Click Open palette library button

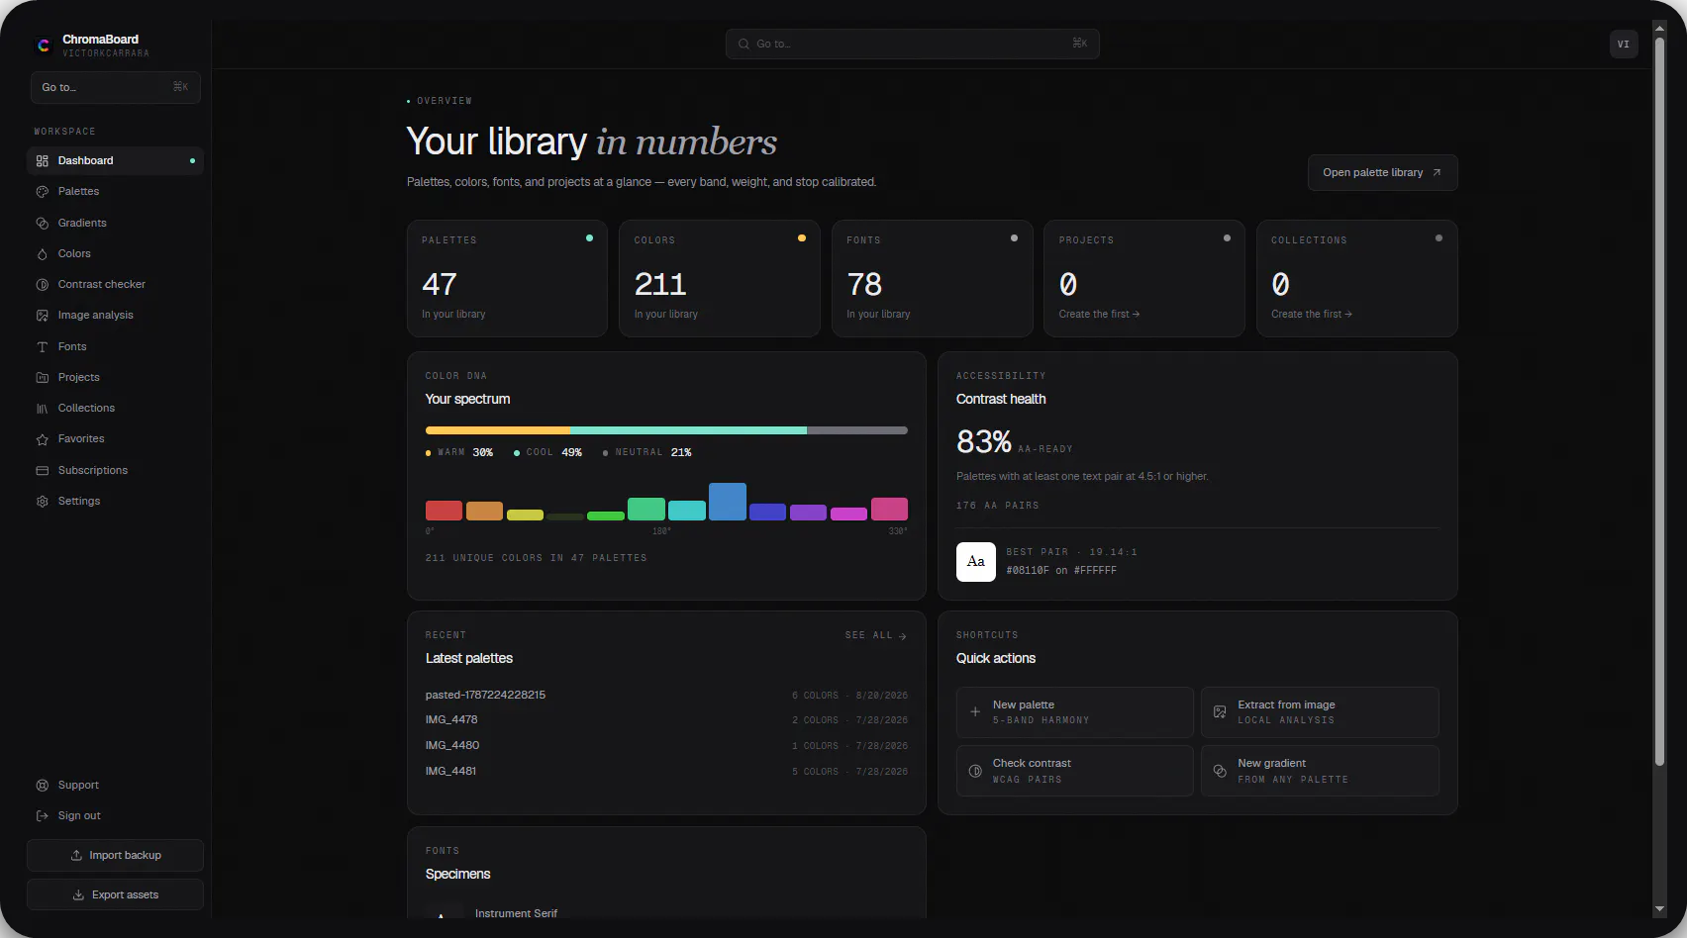1382,172
